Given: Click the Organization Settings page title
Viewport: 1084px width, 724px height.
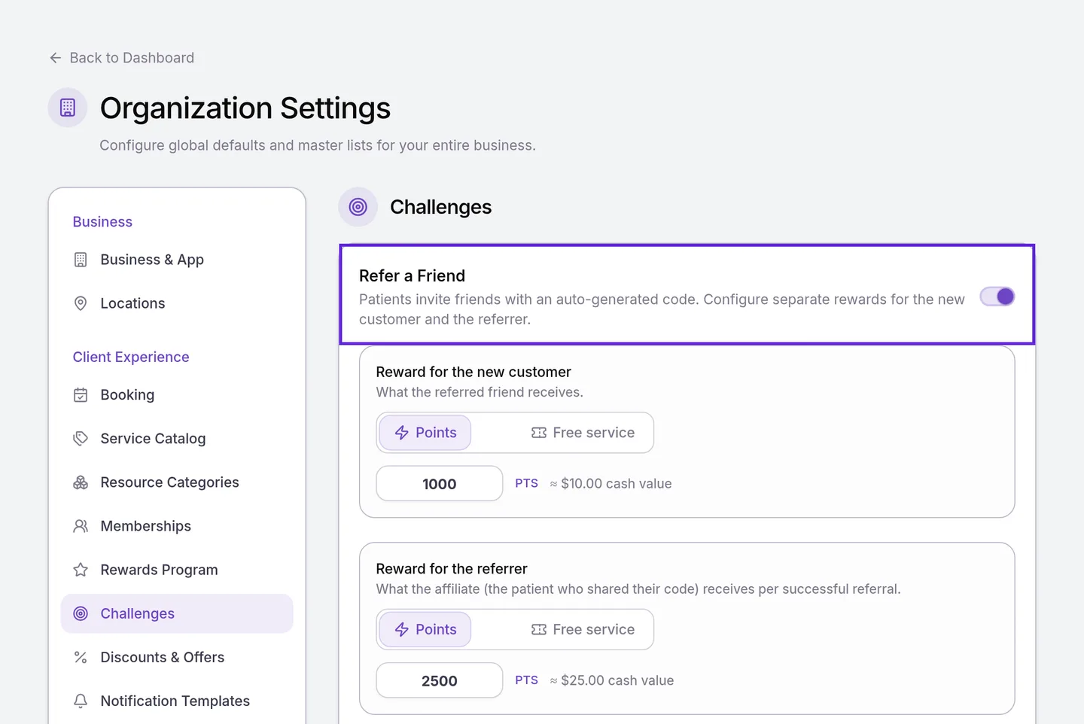Looking at the screenshot, I should (x=245, y=108).
